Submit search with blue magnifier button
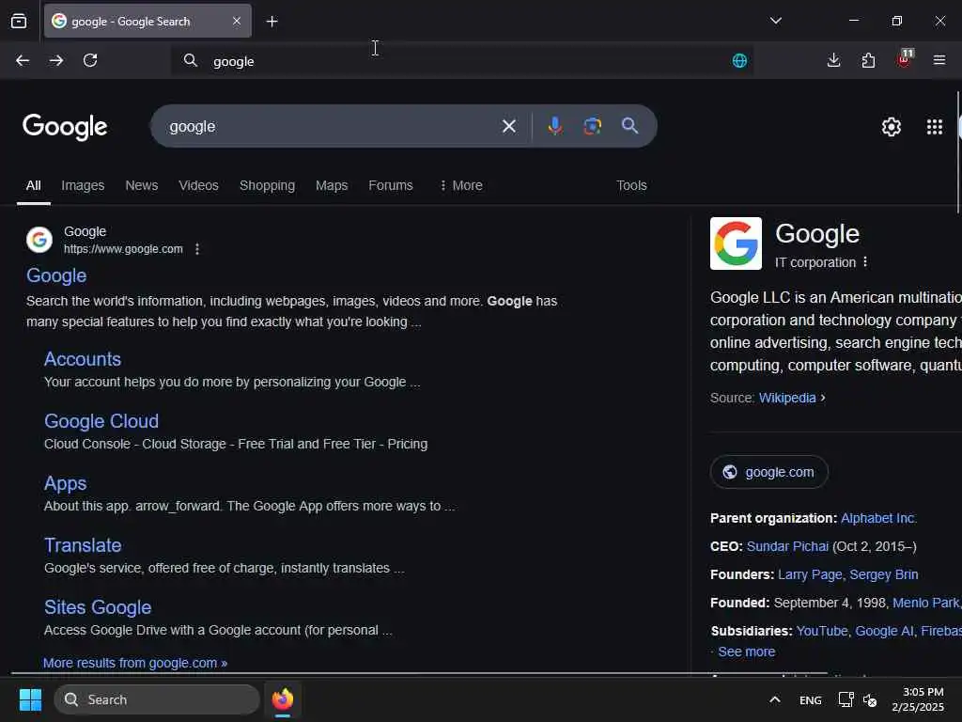Screen dimensions: 962x722 coord(629,127)
